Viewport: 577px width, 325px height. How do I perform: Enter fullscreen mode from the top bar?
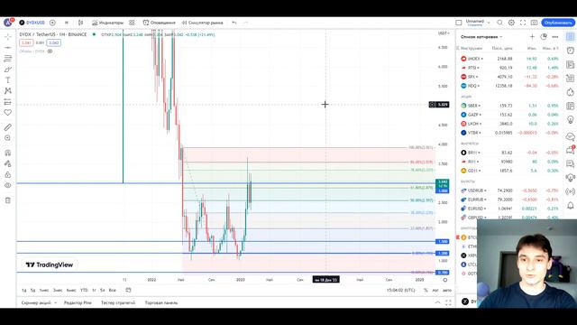click(523, 23)
